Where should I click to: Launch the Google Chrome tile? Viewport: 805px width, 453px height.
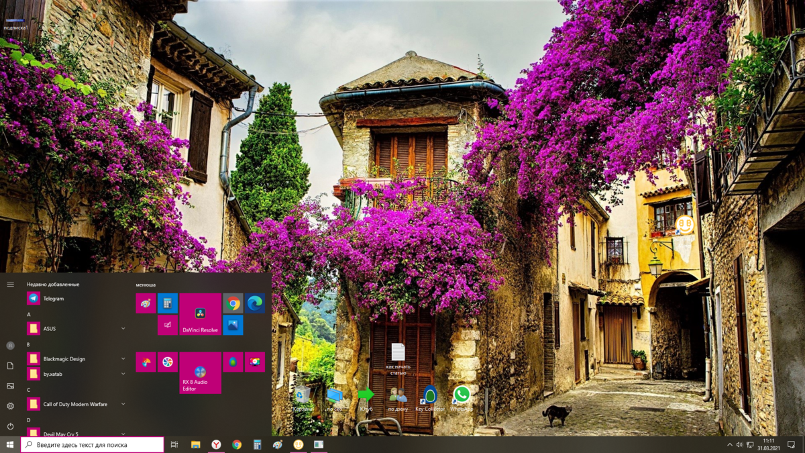[x=233, y=303]
